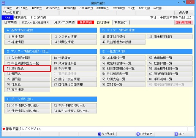The height and width of the screenshot is (138, 196).
Task: Open 23 自社銀行口座情報
Action: [74, 84]
